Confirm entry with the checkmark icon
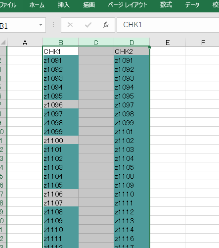 [x=88, y=25]
